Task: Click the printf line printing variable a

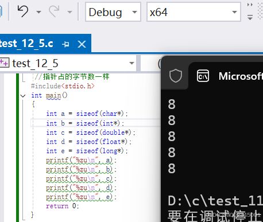Action: point(81,160)
